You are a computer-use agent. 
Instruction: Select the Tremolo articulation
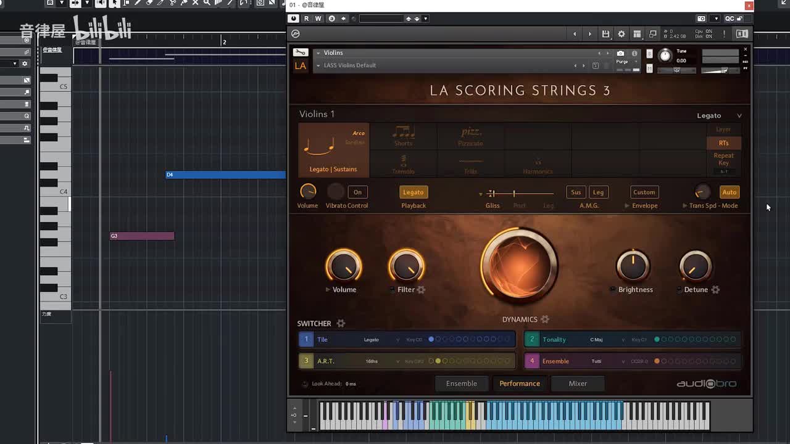click(x=403, y=164)
